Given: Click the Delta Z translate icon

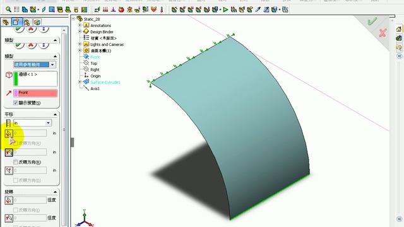Looking at the screenshot, I should pos(9,170).
